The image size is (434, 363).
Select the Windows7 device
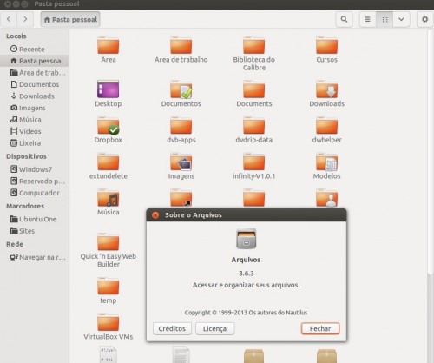35,169
